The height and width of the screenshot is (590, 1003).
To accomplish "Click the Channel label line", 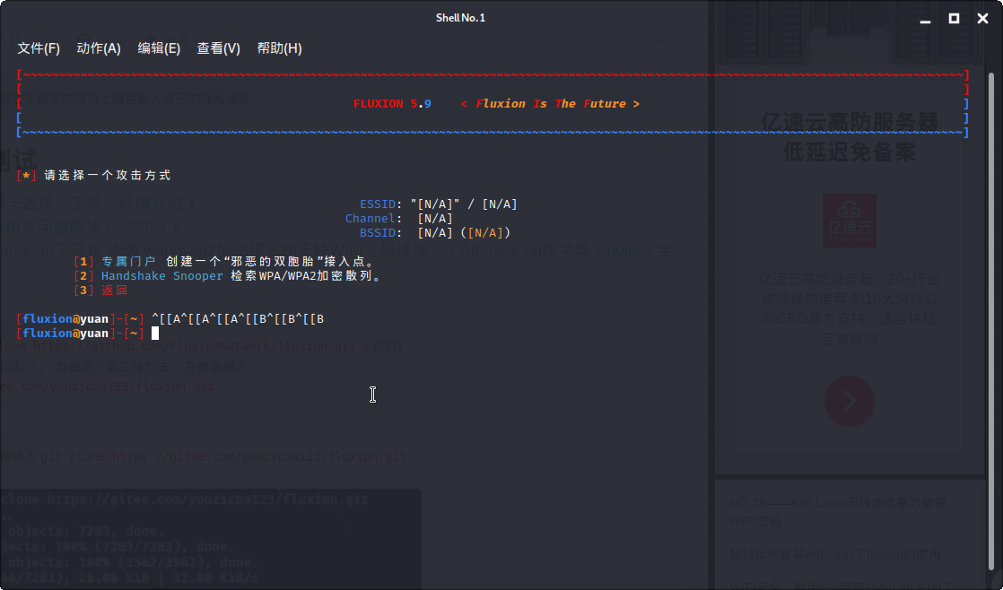I will point(399,219).
